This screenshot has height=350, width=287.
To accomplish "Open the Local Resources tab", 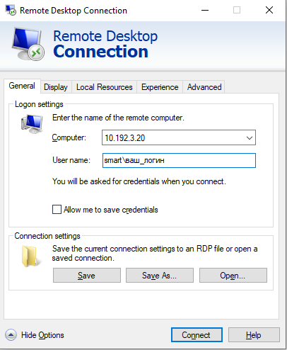I will tap(105, 87).
